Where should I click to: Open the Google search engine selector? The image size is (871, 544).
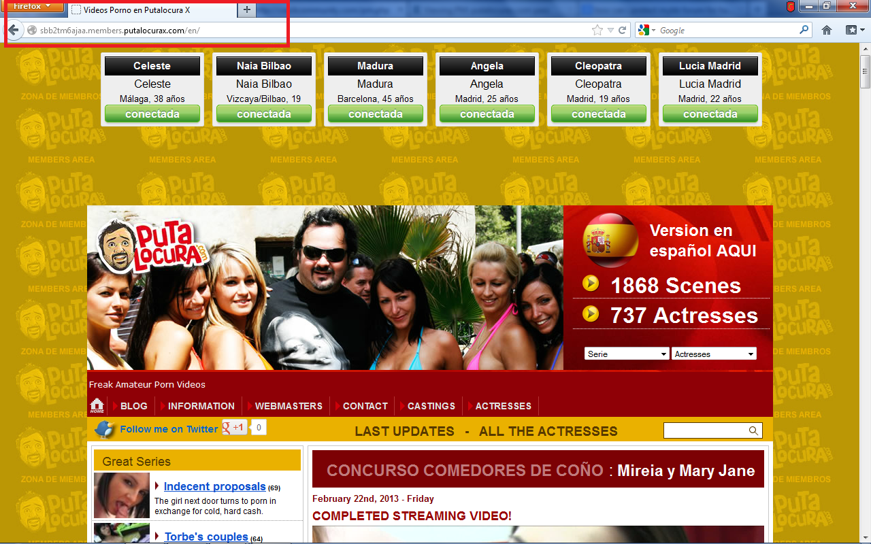tap(646, 30)
